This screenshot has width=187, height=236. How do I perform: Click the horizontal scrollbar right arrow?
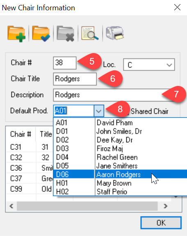click(166, 206)
